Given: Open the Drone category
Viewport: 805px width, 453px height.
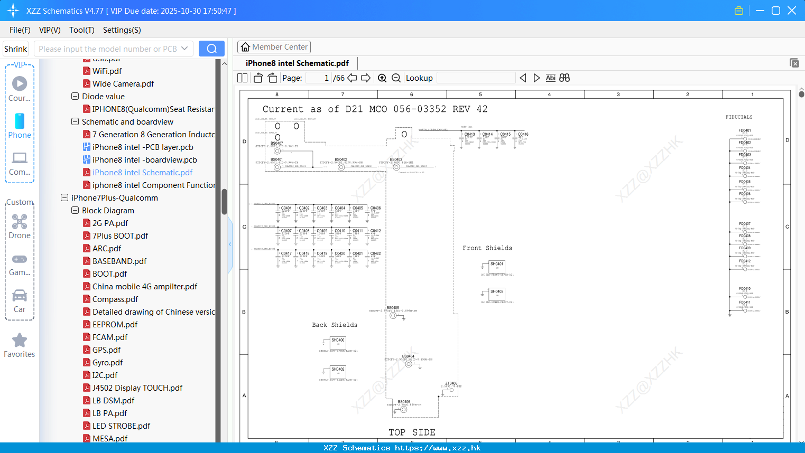Looking at the screenshot, I should [20, 226].
